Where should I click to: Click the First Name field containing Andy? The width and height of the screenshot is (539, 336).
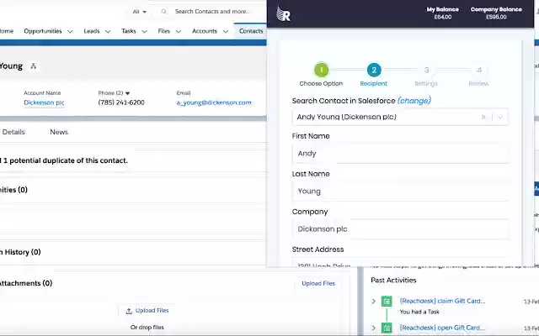point(400,154)
